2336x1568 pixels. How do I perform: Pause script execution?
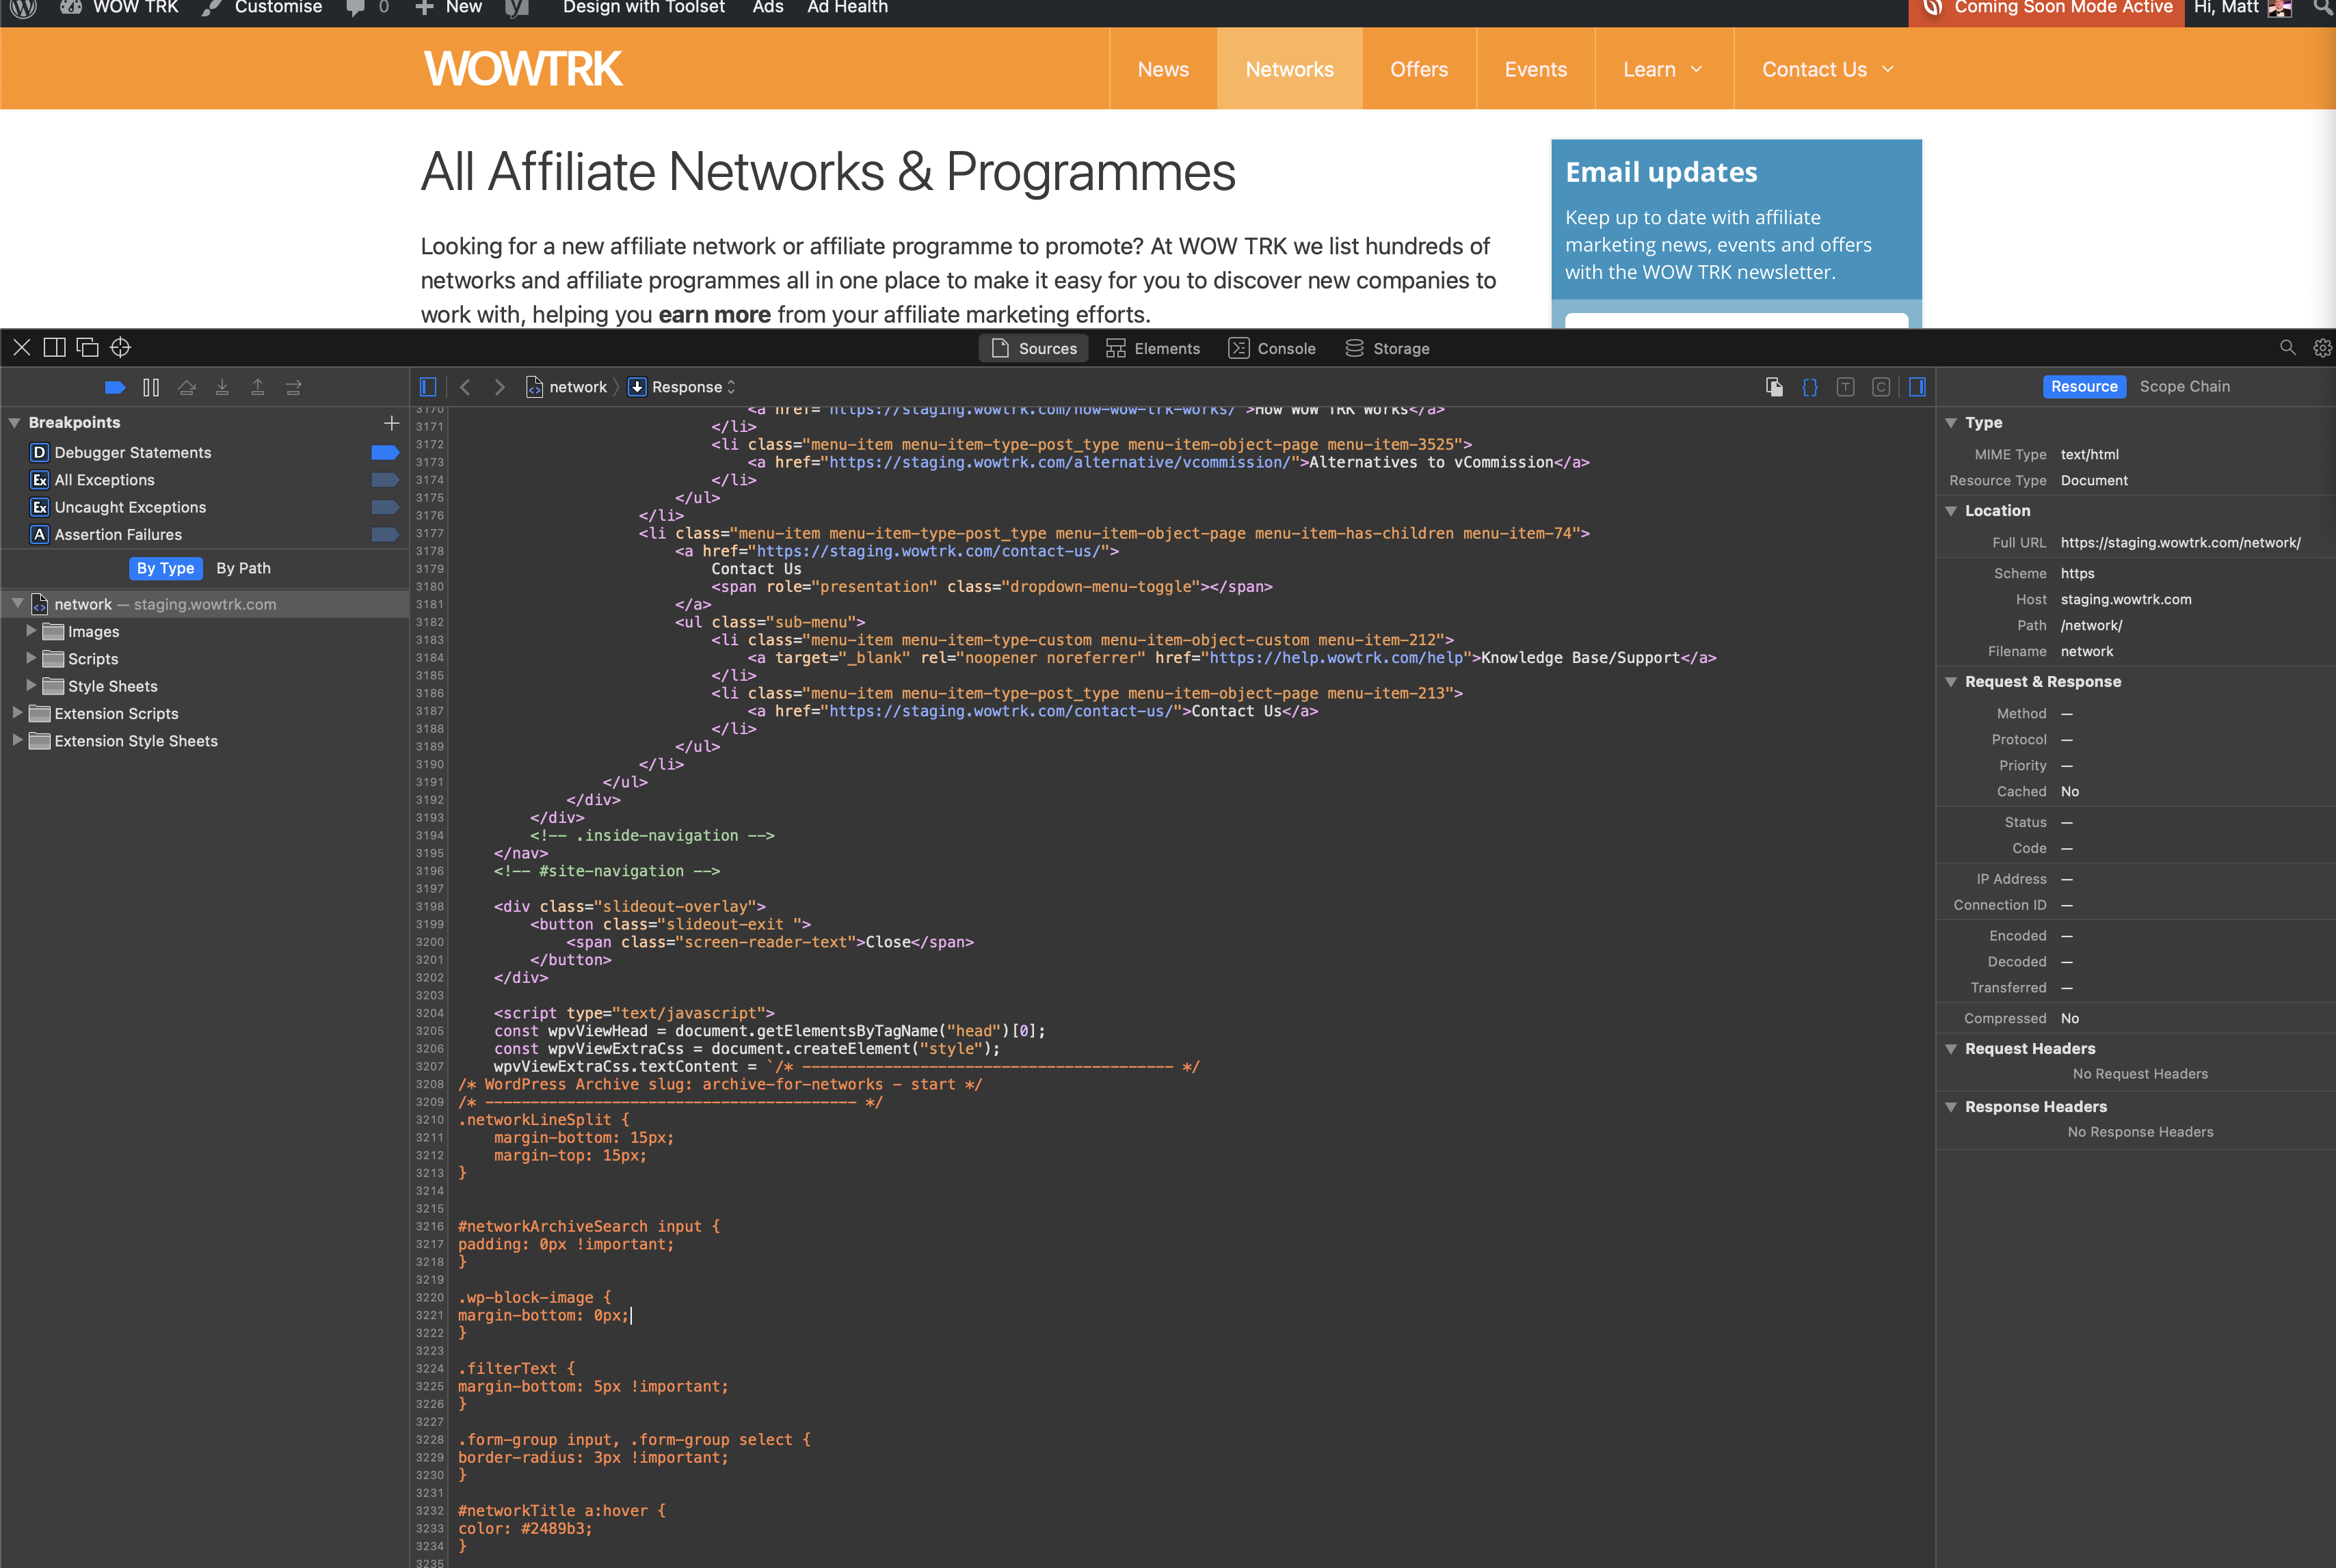pos(151,387)
